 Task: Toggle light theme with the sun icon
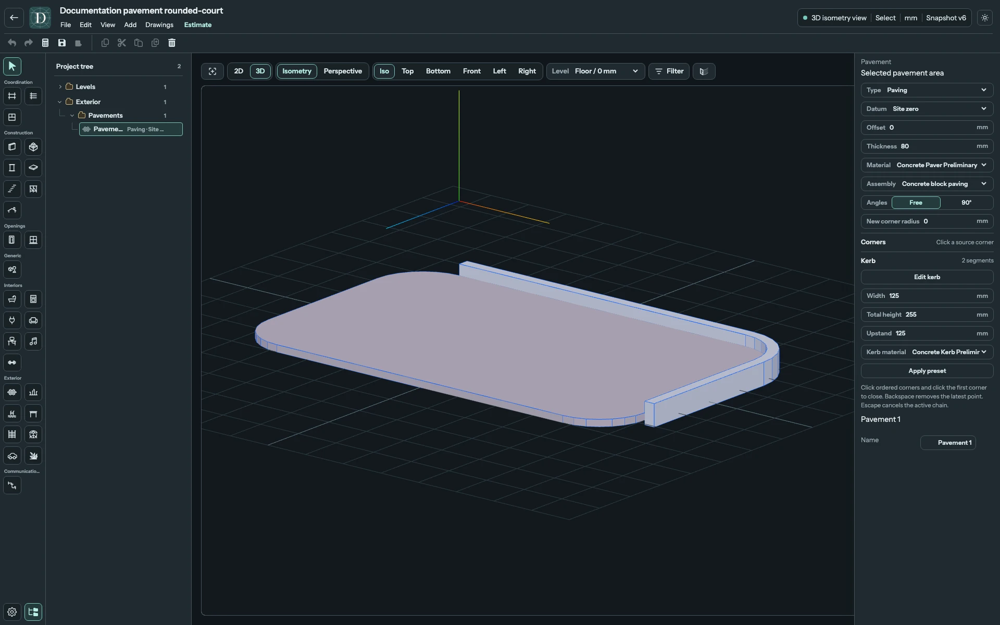tap(985, 18)
